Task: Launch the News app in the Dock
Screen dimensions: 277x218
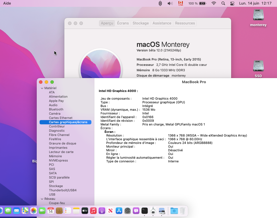Action: pos(110,211)
